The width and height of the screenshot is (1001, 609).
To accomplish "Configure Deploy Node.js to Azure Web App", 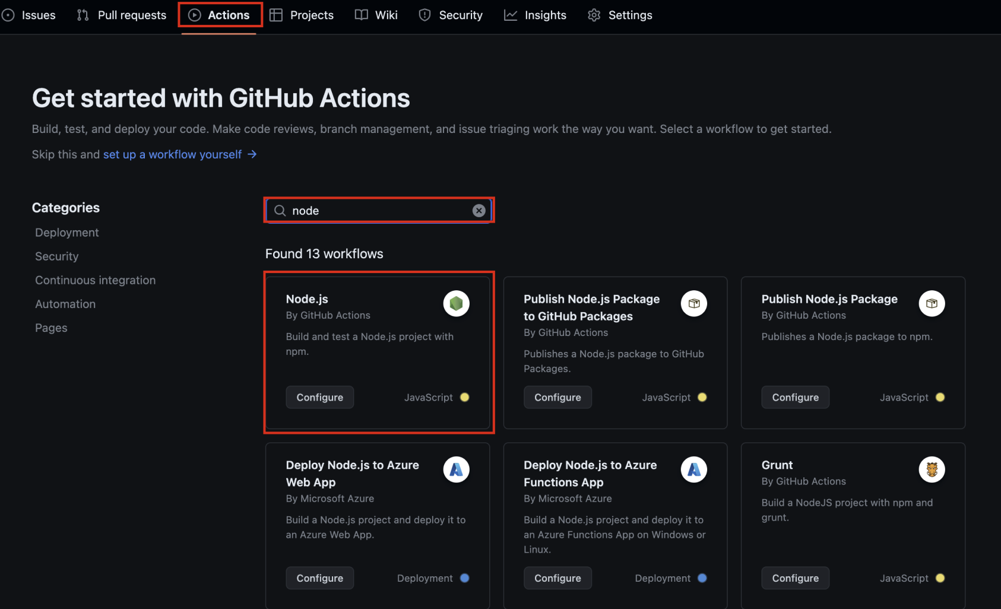I will 319,578.
